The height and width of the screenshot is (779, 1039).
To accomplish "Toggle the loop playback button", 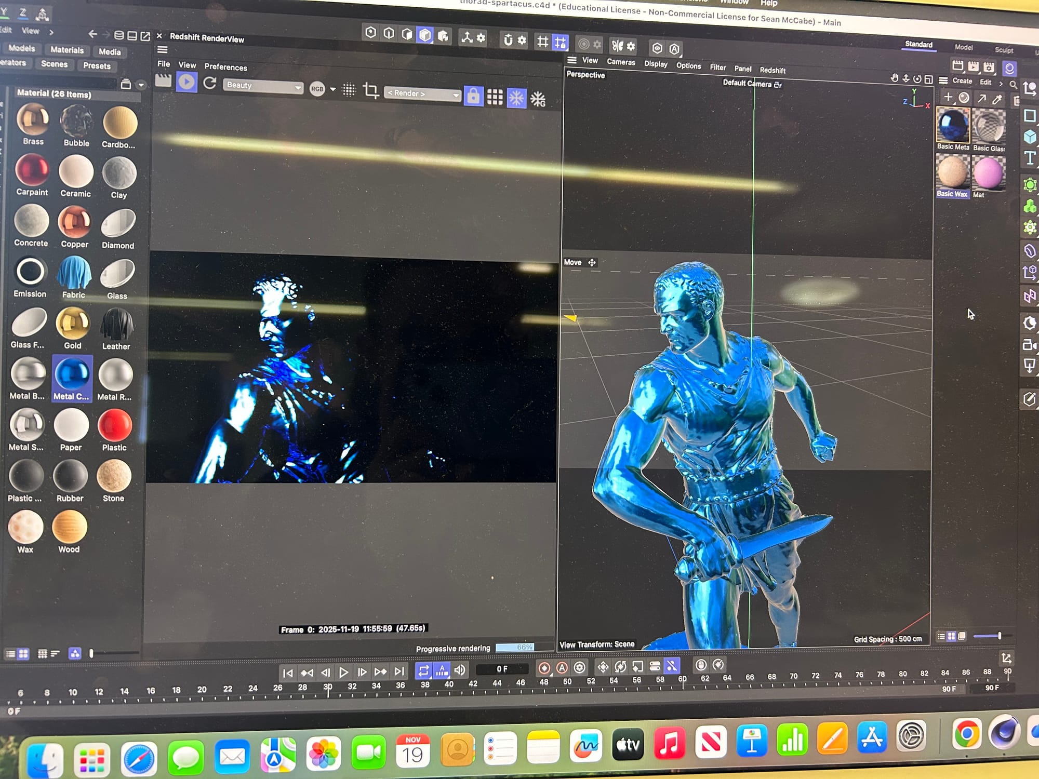I will click(423, 670).
